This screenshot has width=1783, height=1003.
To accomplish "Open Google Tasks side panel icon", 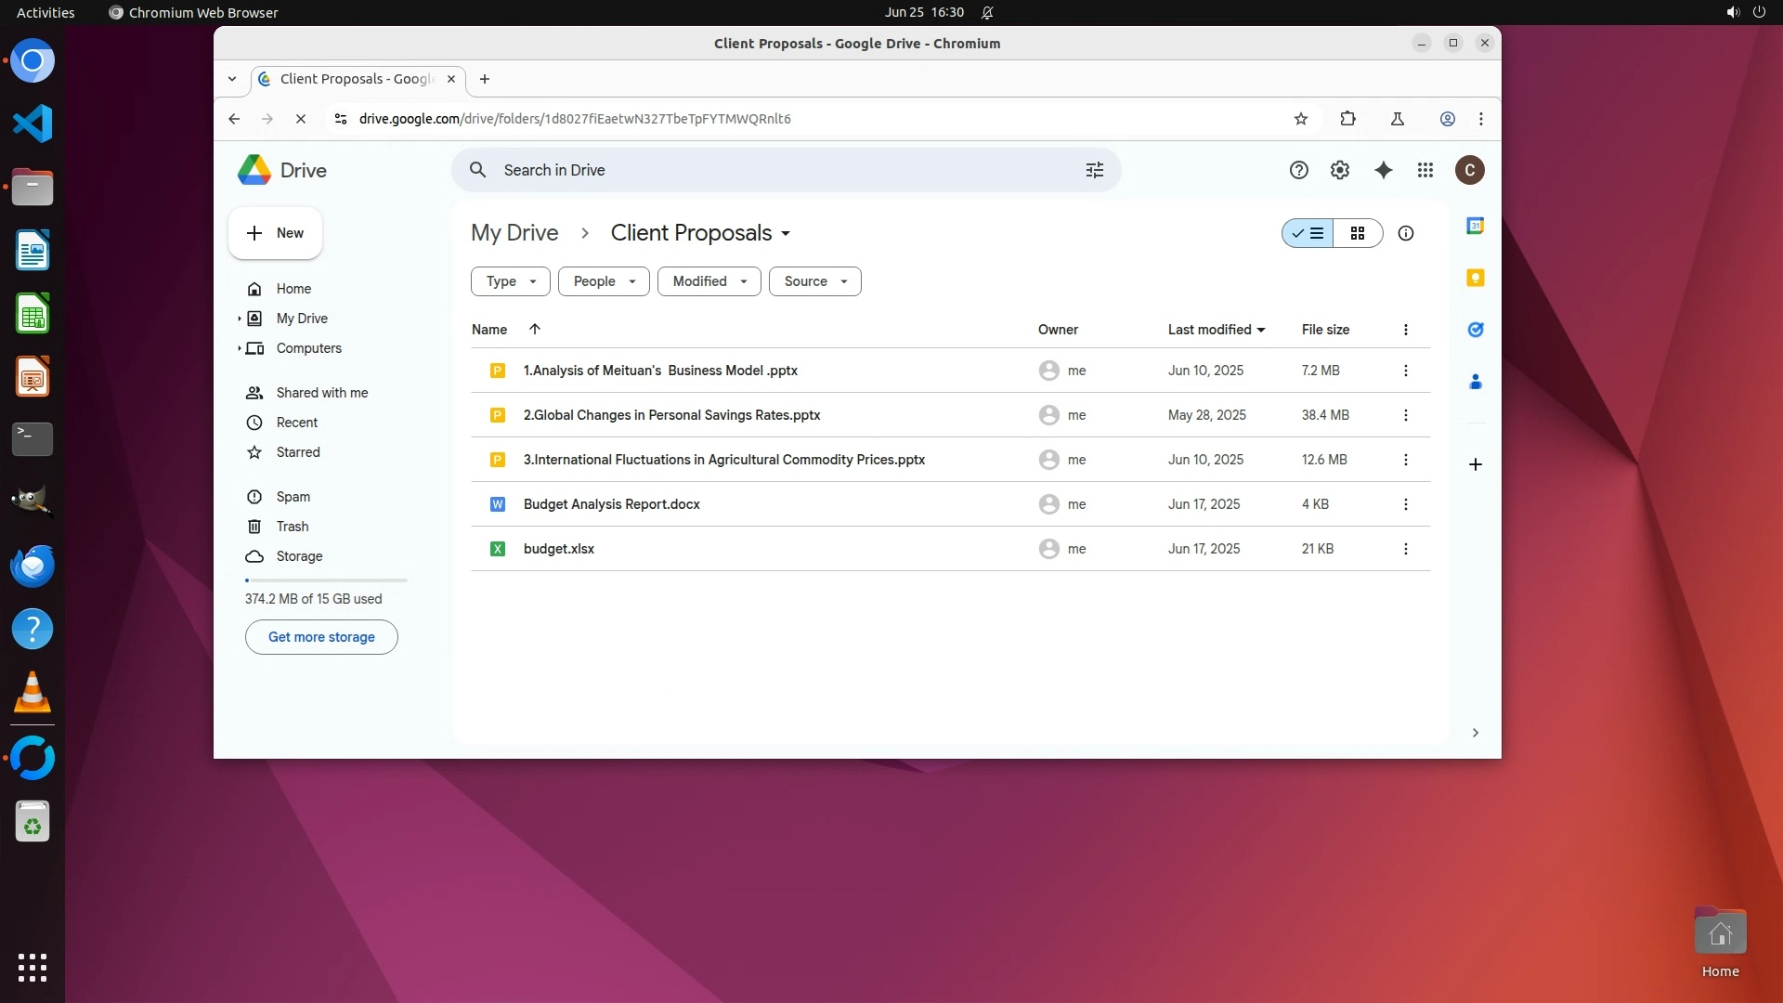I will click(x=1475, y=330).
